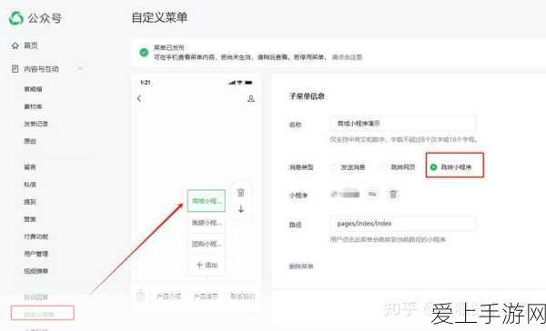Click the 名称 input field
The height and width of the screenshot is (331, 546).
403,124
